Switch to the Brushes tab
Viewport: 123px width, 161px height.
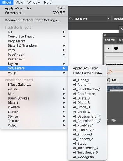tap(110, 40)
